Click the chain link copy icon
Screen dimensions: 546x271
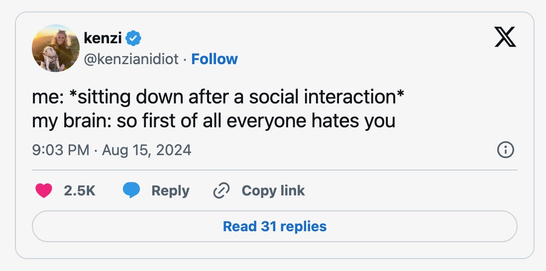(221, 190)
